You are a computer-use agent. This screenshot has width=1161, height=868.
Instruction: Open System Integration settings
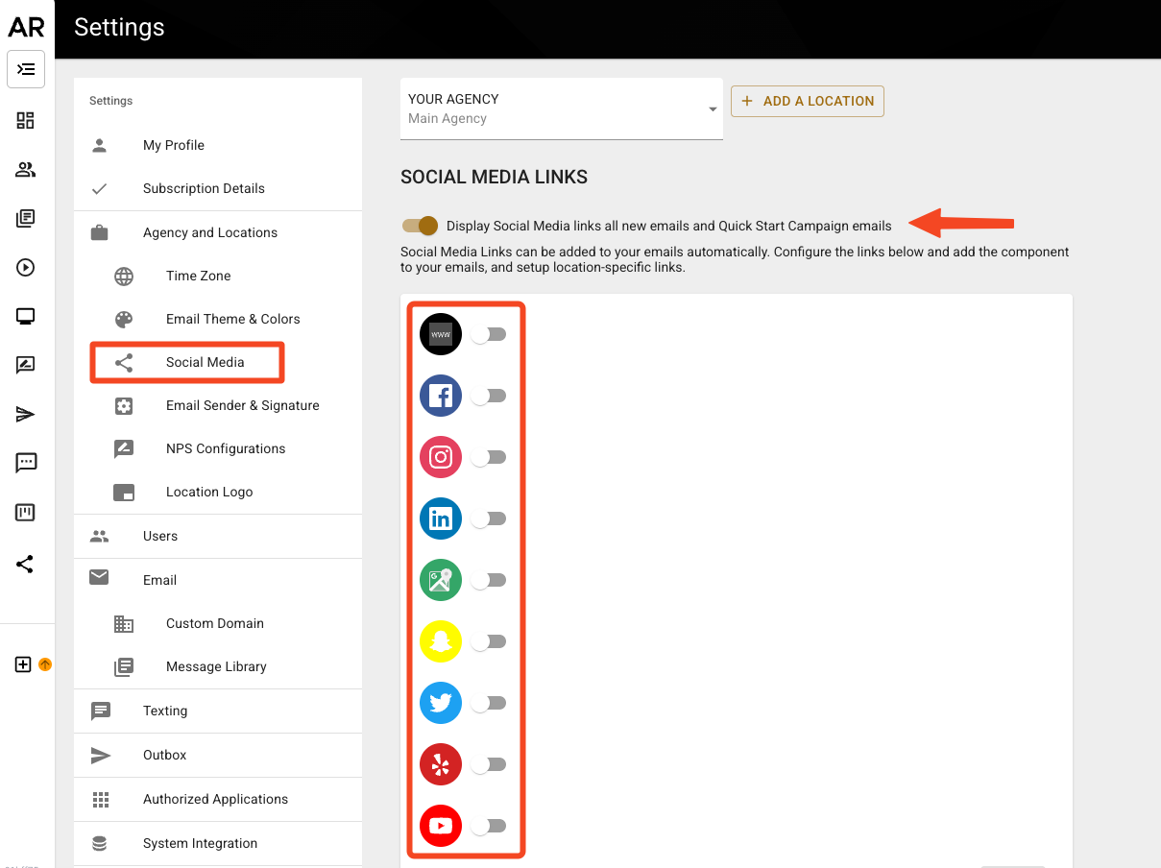click(x=218, y=843)
